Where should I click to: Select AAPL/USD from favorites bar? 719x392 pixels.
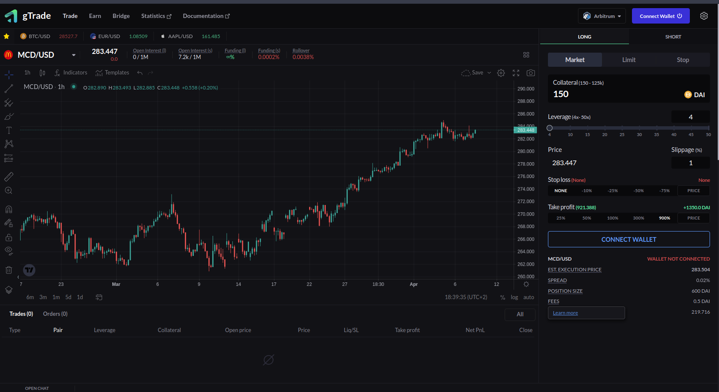190,36
